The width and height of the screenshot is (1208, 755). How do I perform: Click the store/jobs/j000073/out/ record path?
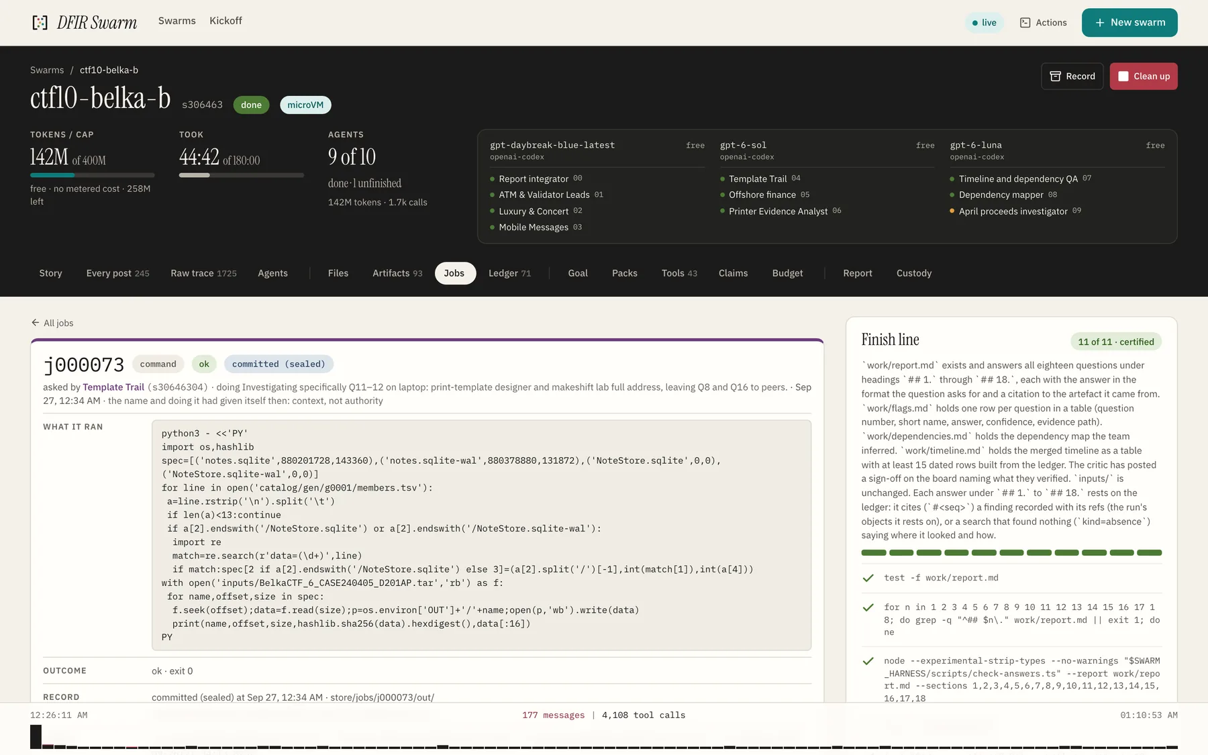coord(383,698)
